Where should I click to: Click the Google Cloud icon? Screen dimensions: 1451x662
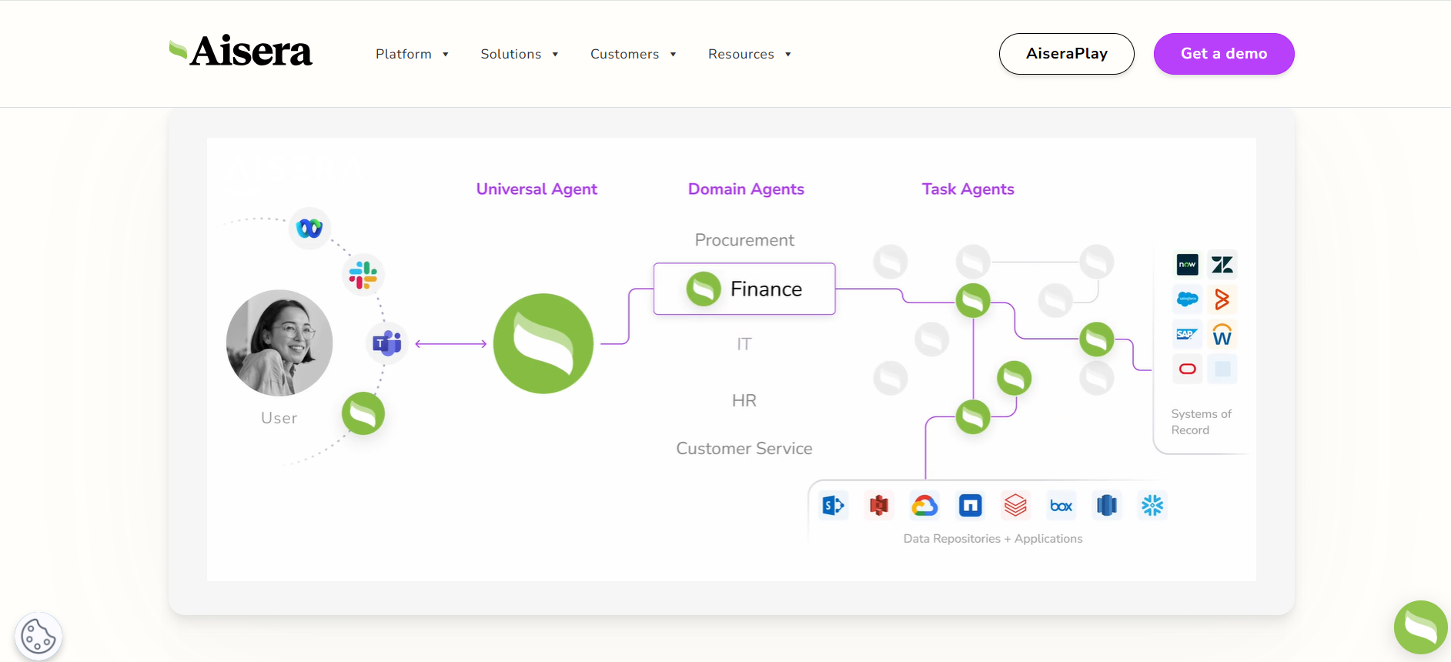coord(924,506)
